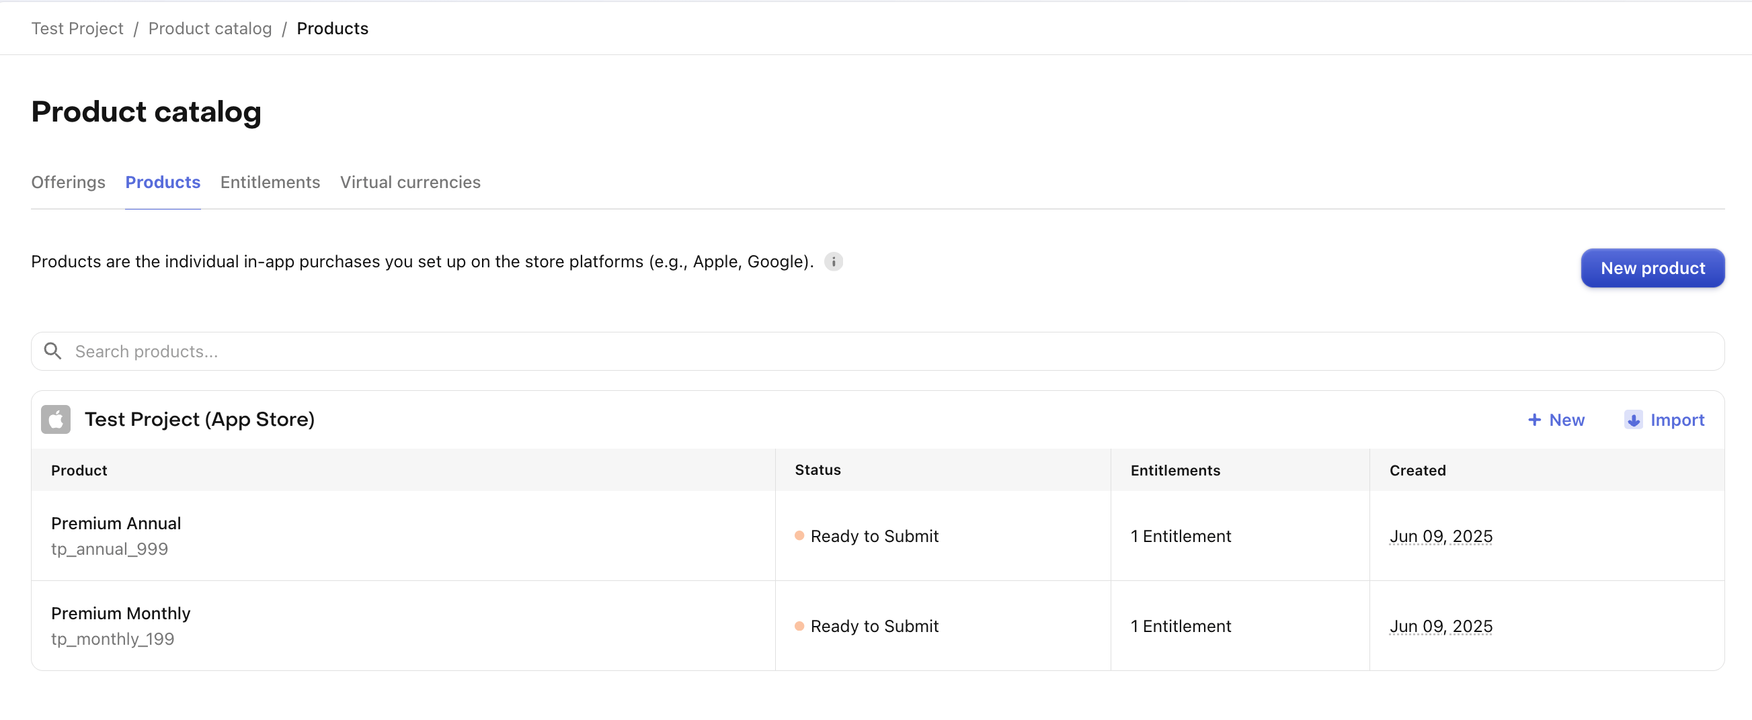
Task: Click the 1 Entitlement cell for Premium Annual
Action: tap(1181, 536)
